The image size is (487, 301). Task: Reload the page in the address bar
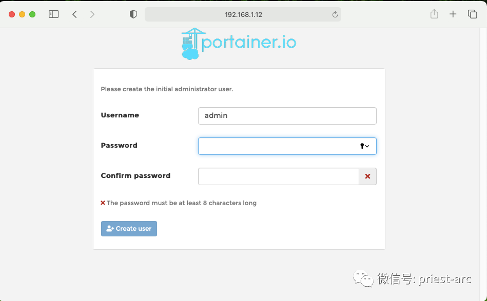tap(335, 14)
